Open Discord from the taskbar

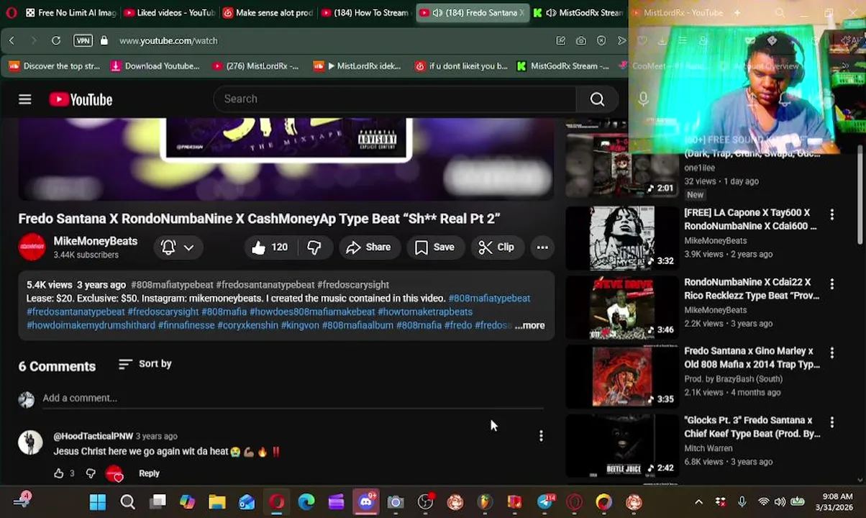click(x=366, y=502)
